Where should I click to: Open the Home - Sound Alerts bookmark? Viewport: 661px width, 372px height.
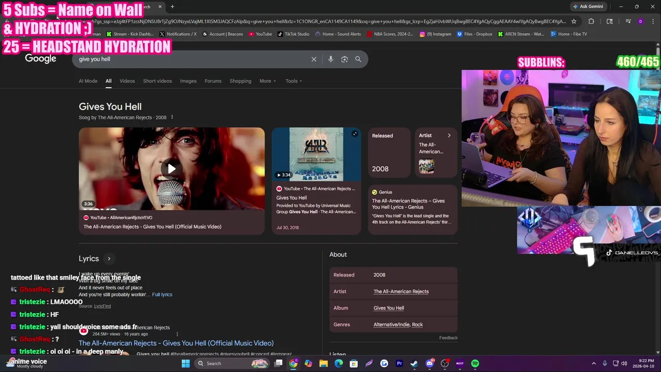click(338, 34)
